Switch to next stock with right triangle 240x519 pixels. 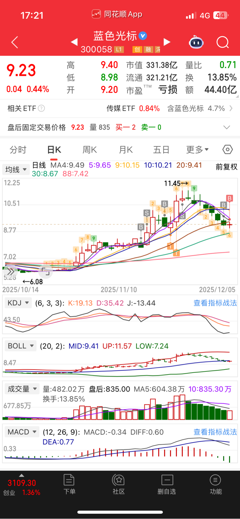point(167,42)
